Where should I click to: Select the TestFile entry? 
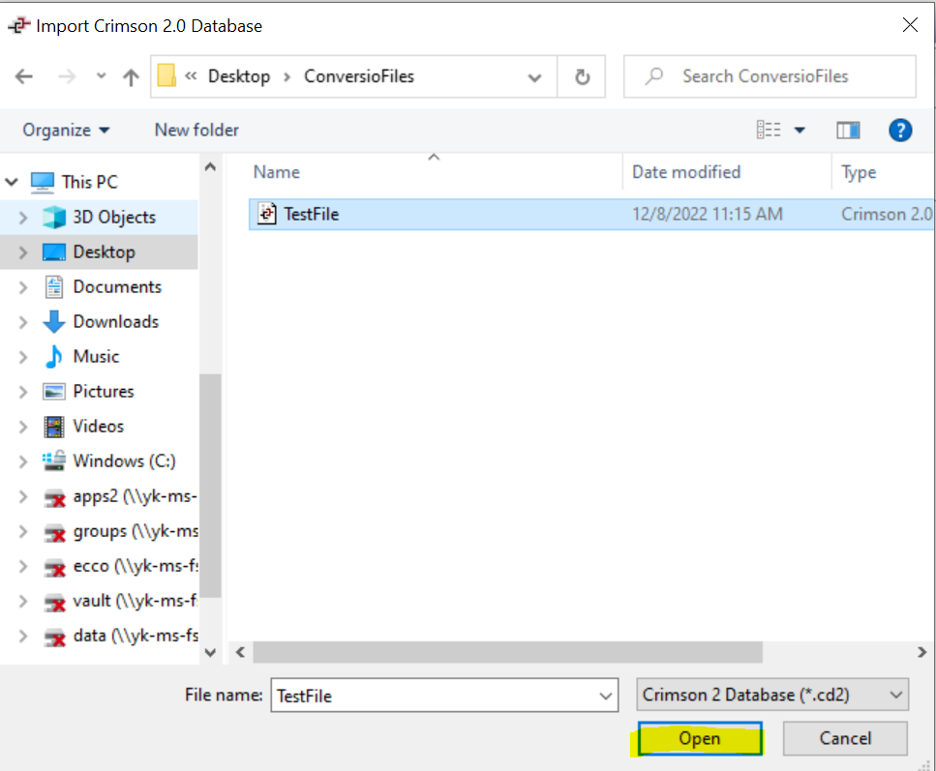click(591, 214)
